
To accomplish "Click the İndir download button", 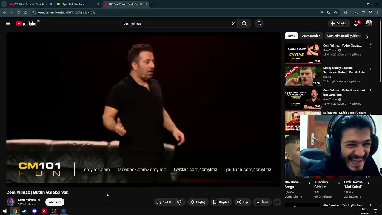I will pyautogui.click(x=262, y=202).
